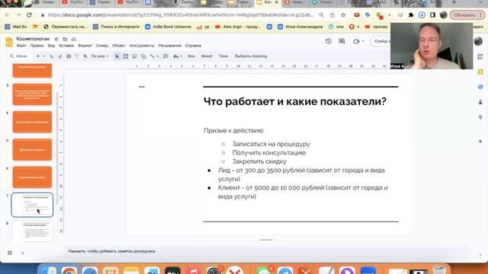The width and height of the screenshot is (488, 274).
Task: Add a new slide with plus button
Action: [38, 56]
